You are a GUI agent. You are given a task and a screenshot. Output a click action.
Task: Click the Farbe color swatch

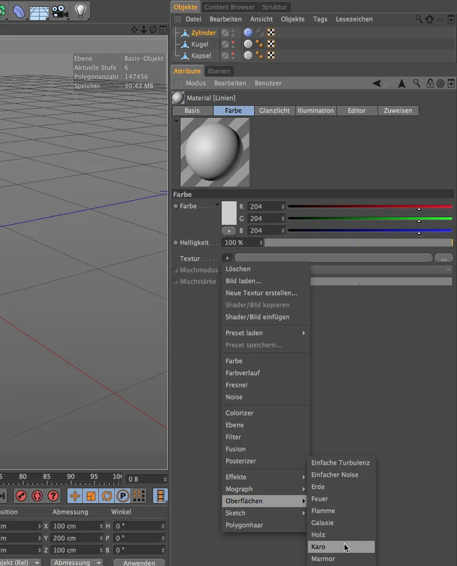pyautogui.click(x=228, y=213)
